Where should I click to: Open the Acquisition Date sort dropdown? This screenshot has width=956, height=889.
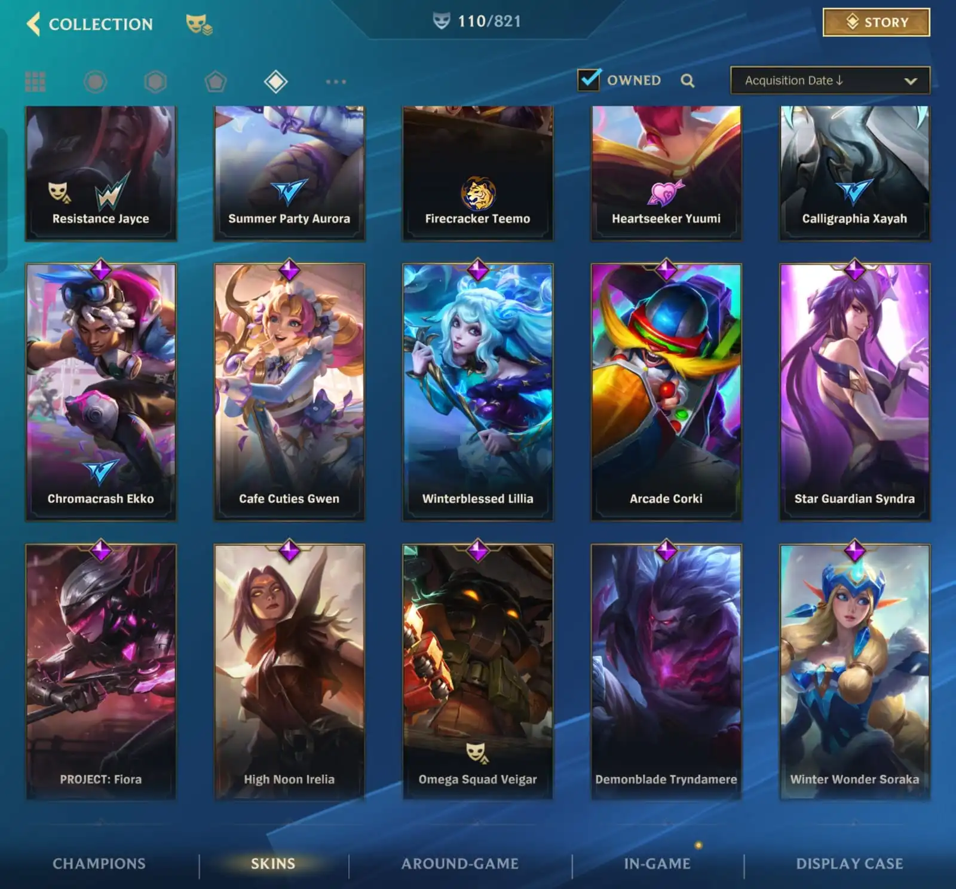coord(830,81)
